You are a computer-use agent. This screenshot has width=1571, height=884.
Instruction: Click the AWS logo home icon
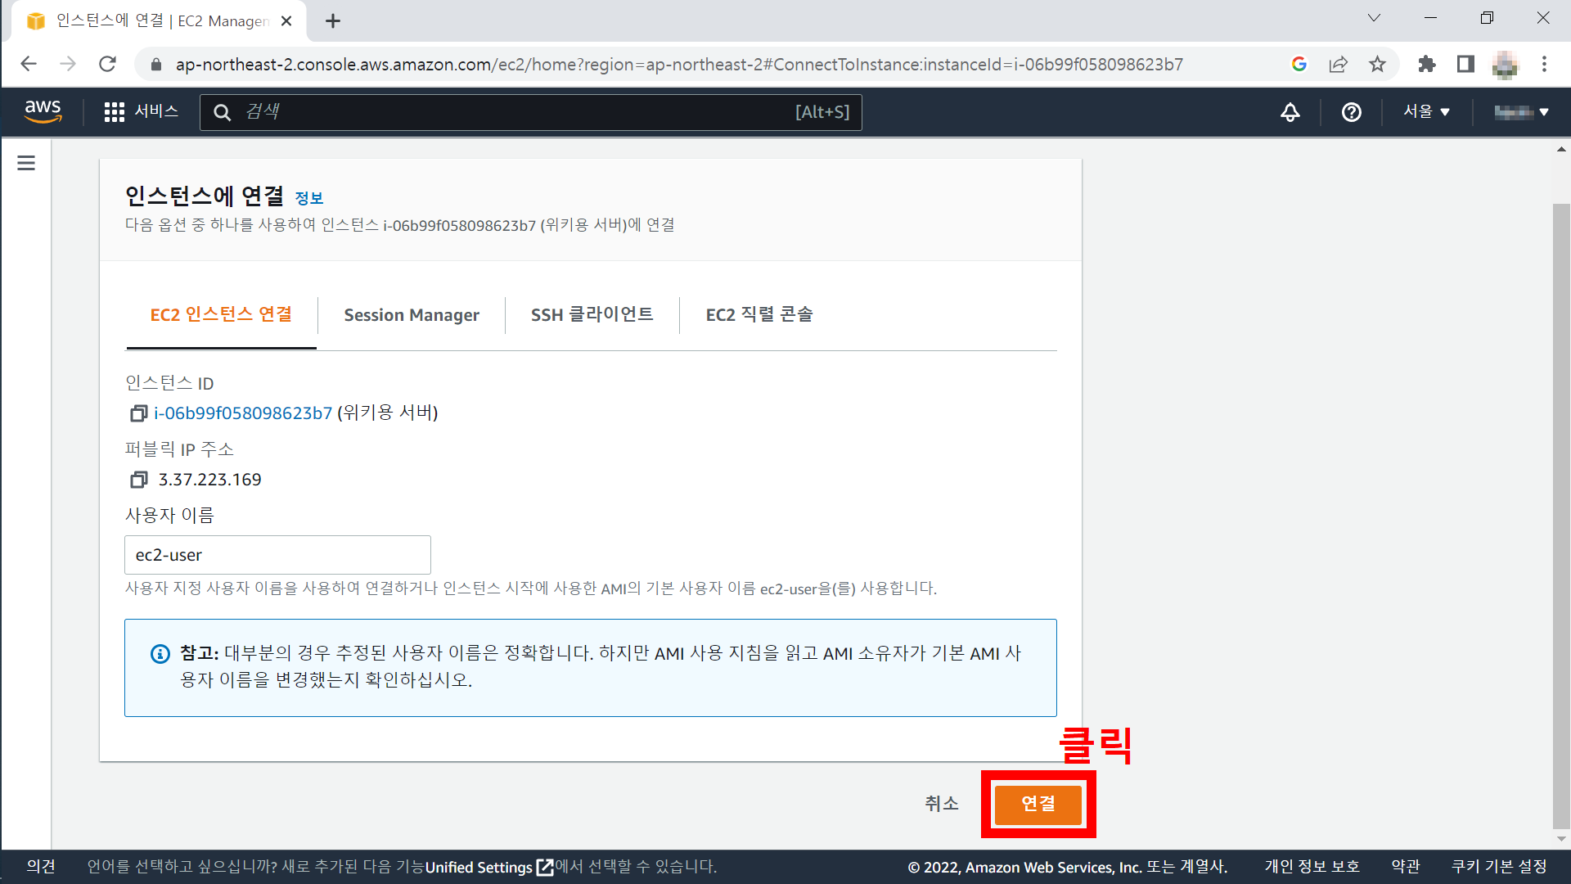click(x=43, y=111)
